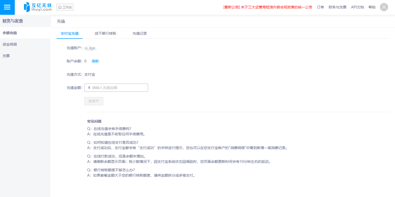Open the 最新公告 announcement link
Viewport: 395px width, 197px height.
[x=268, y=7]
